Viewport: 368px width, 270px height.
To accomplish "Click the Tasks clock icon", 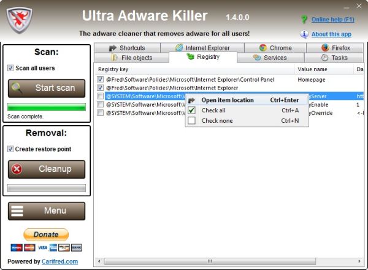I will pos(324,58).
